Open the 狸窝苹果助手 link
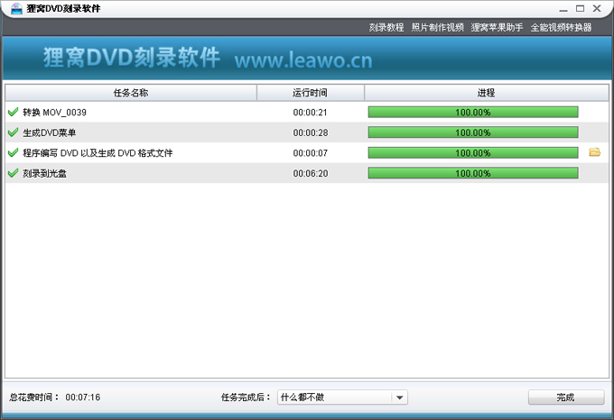Screen dimensions: 614x420 [497, 27]
